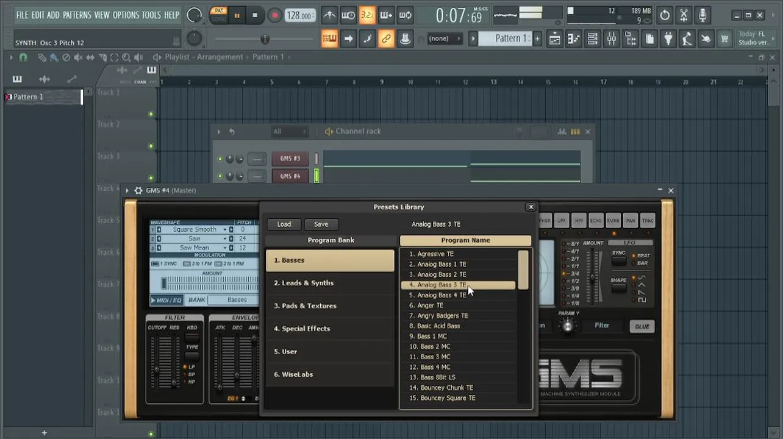The width and height of the screenshot is (783, 439).
Task: Open the channel rack menu arrow
Action: [219, 132]
